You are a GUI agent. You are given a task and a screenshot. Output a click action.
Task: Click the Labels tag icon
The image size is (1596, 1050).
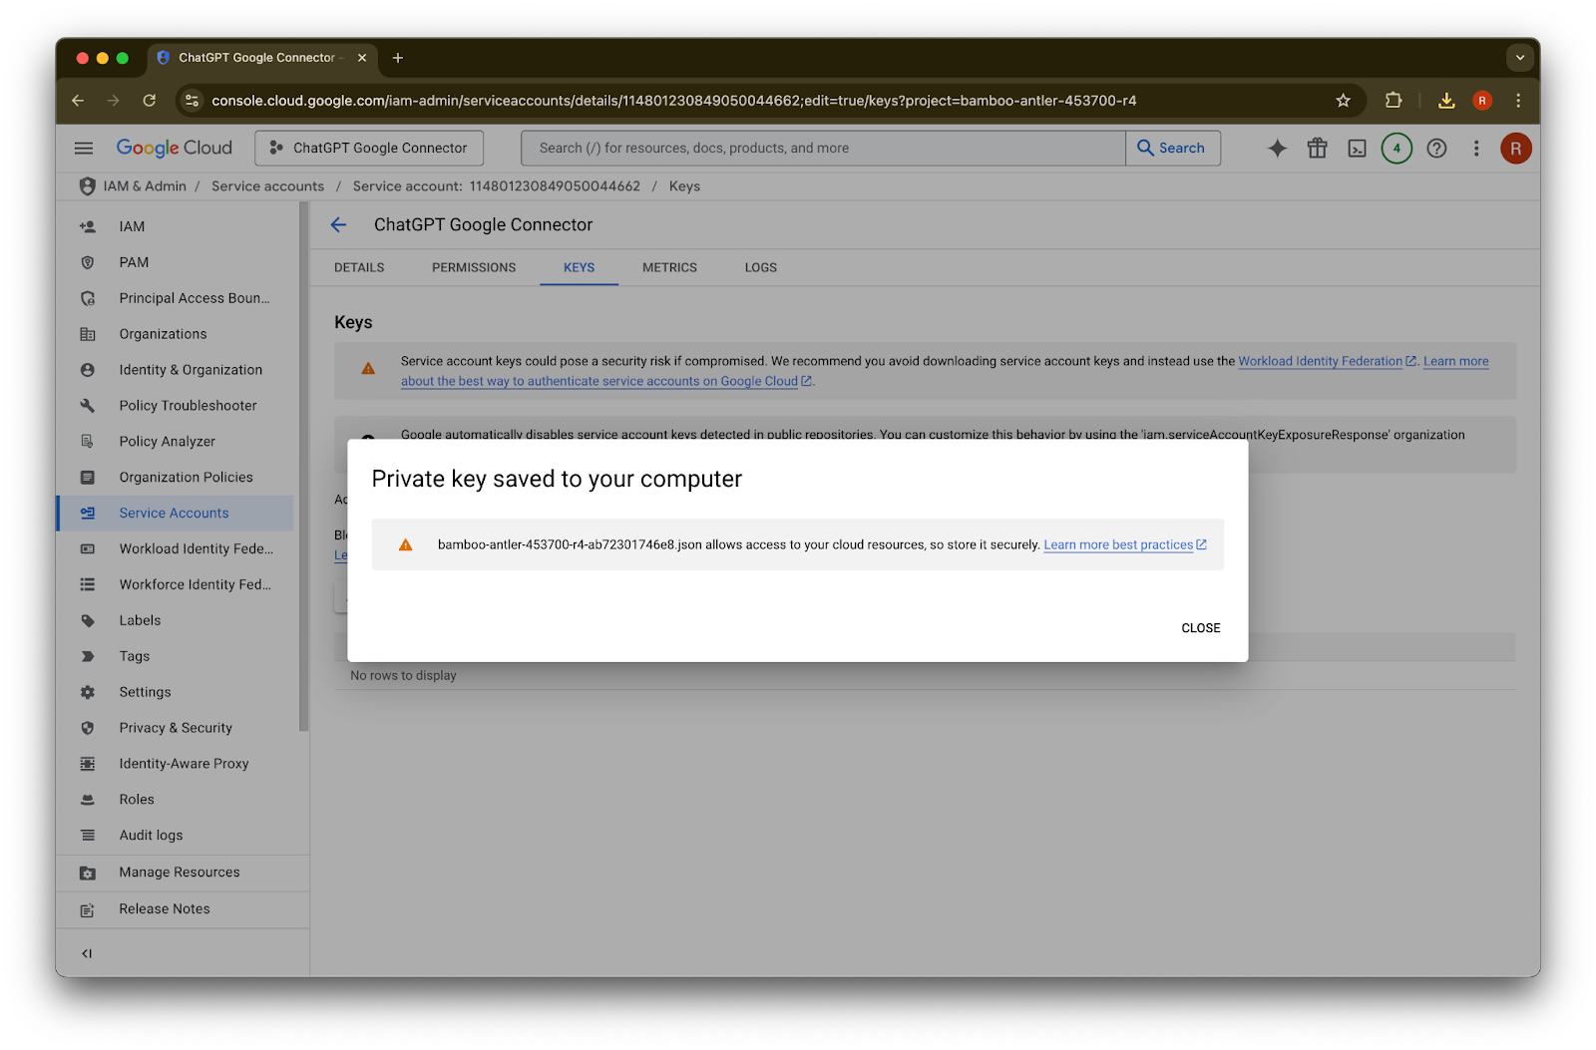coord(88,620)
